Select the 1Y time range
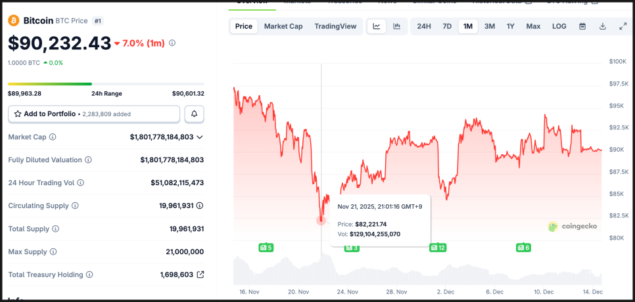The image size is (635, 302). pyautogui.click(x=511, y=26)
